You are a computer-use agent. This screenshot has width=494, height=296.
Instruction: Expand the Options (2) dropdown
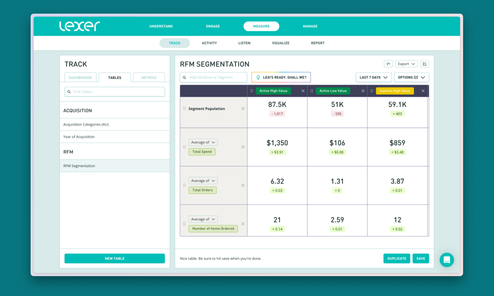click(x=411, y=77)
